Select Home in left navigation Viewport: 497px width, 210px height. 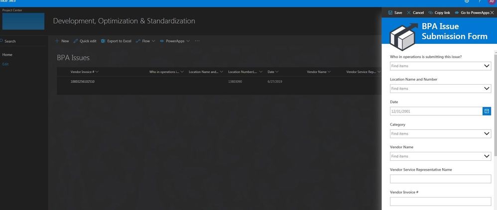(7, 54)
